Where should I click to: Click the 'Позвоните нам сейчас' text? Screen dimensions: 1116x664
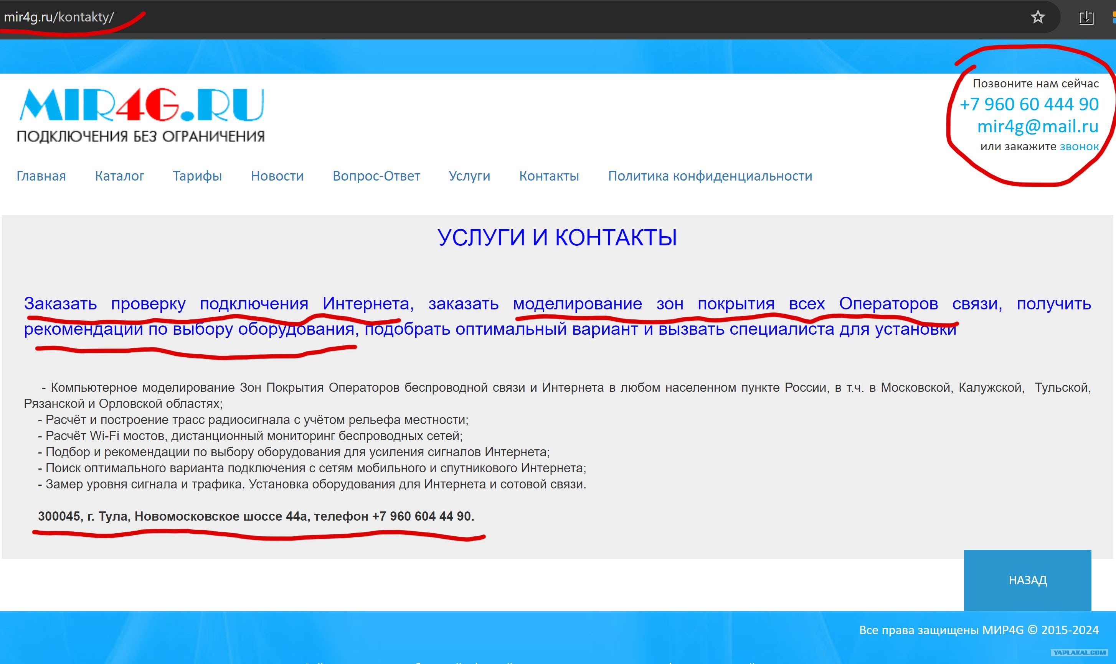[1035, 83]
